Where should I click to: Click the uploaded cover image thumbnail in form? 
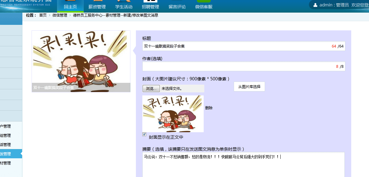click(x=173, y=114)
